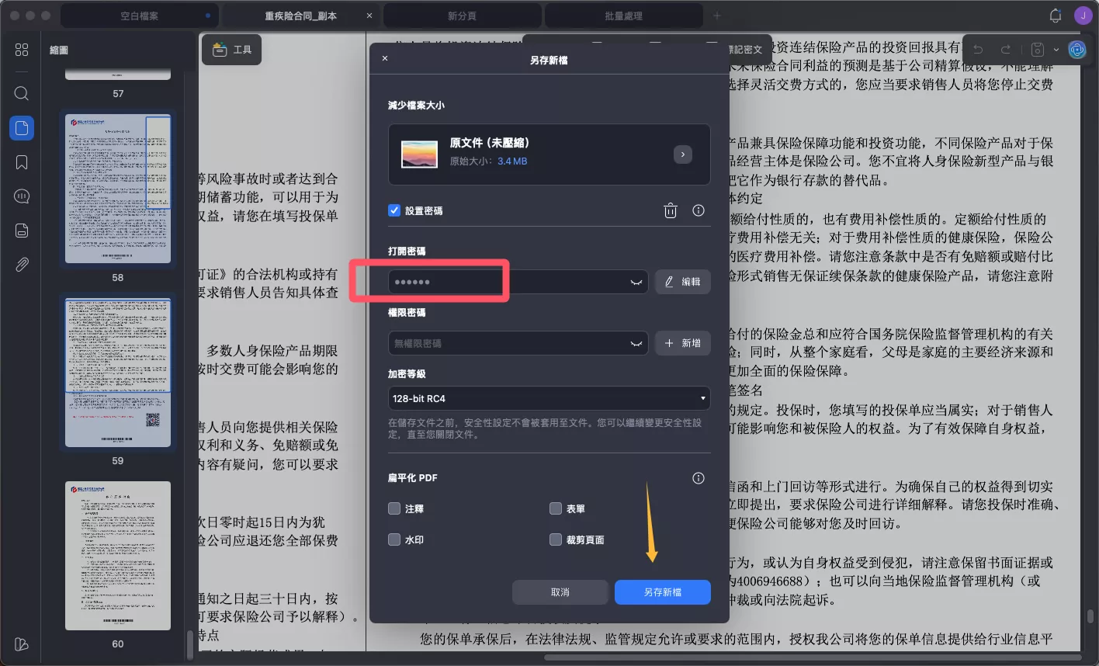1099x666 pixels.
Task: Select page 60 thumbnail
Action: (118, 556)
